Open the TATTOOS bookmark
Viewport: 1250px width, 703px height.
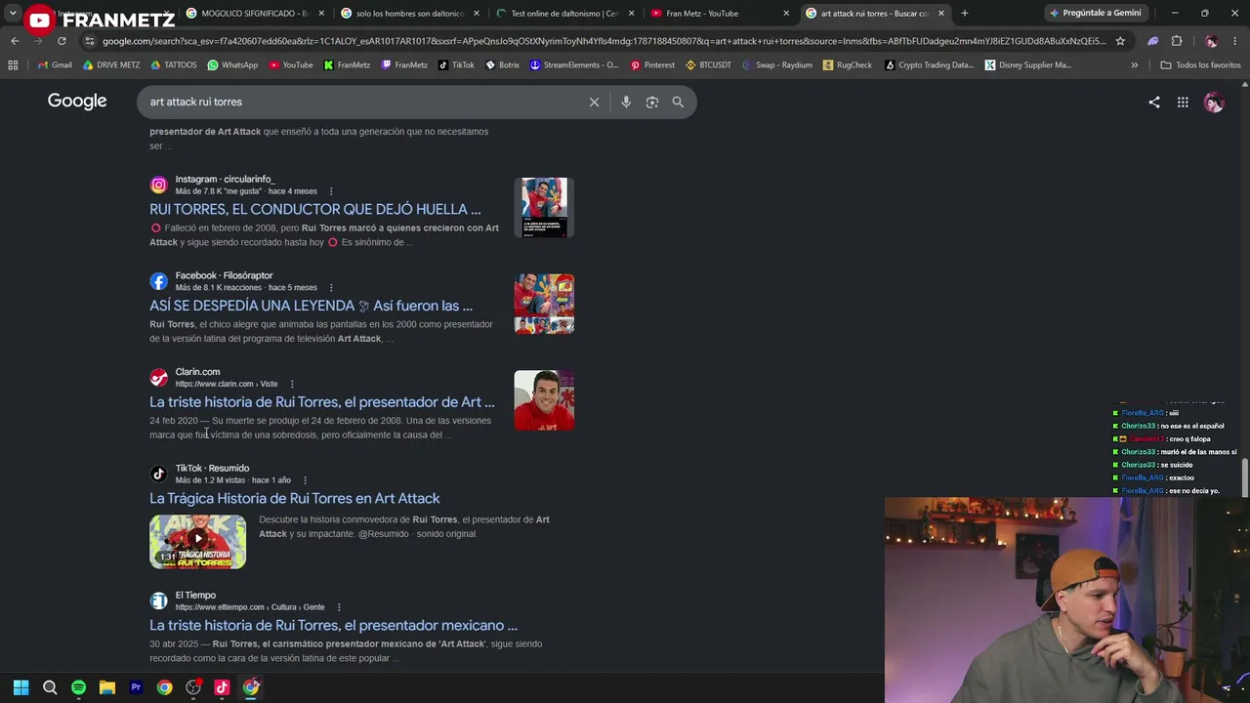[174, 65]
